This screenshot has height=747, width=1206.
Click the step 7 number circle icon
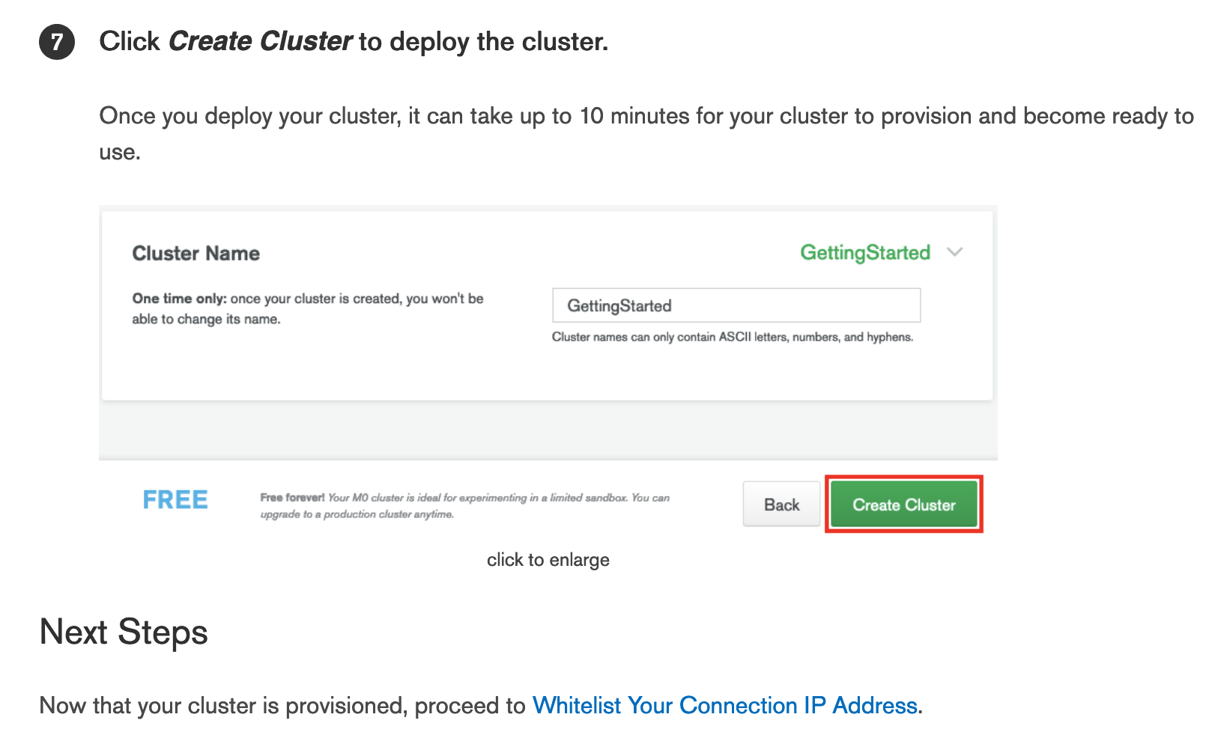pos(57,42)
